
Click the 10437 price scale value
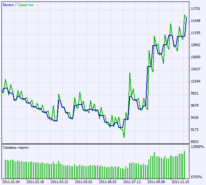tap(195, 69)
